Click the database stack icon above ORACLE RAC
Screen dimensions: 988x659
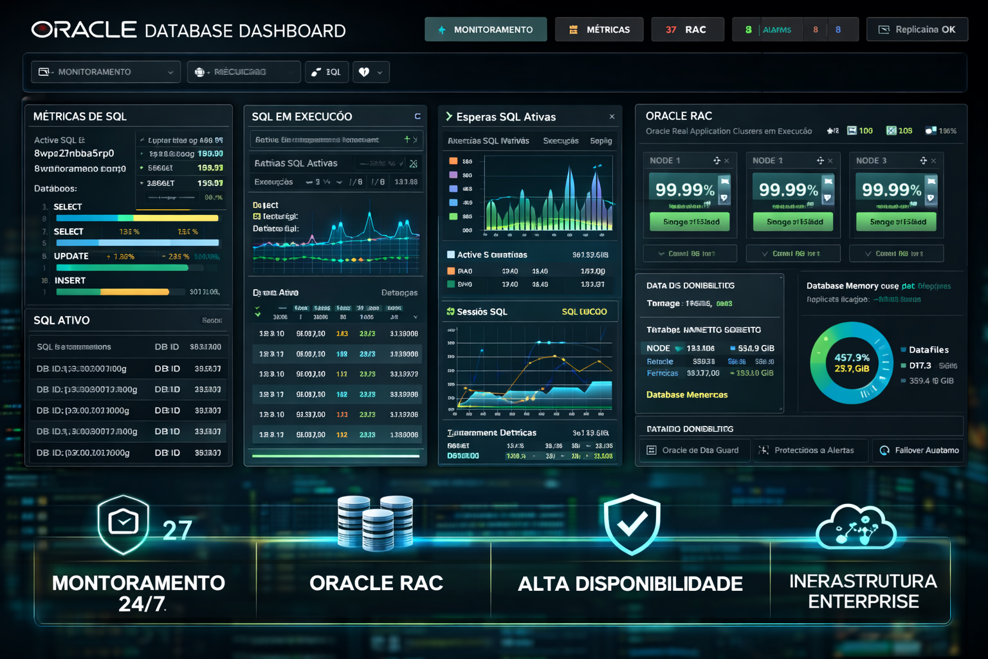coord(376,523)
